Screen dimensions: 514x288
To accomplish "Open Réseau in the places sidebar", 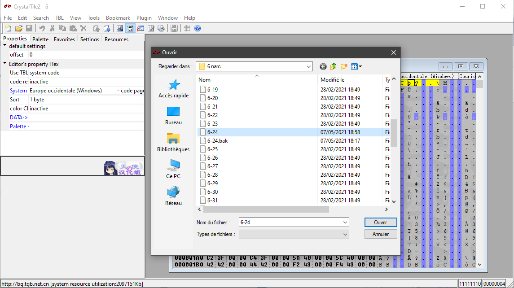I will [173, 196].
